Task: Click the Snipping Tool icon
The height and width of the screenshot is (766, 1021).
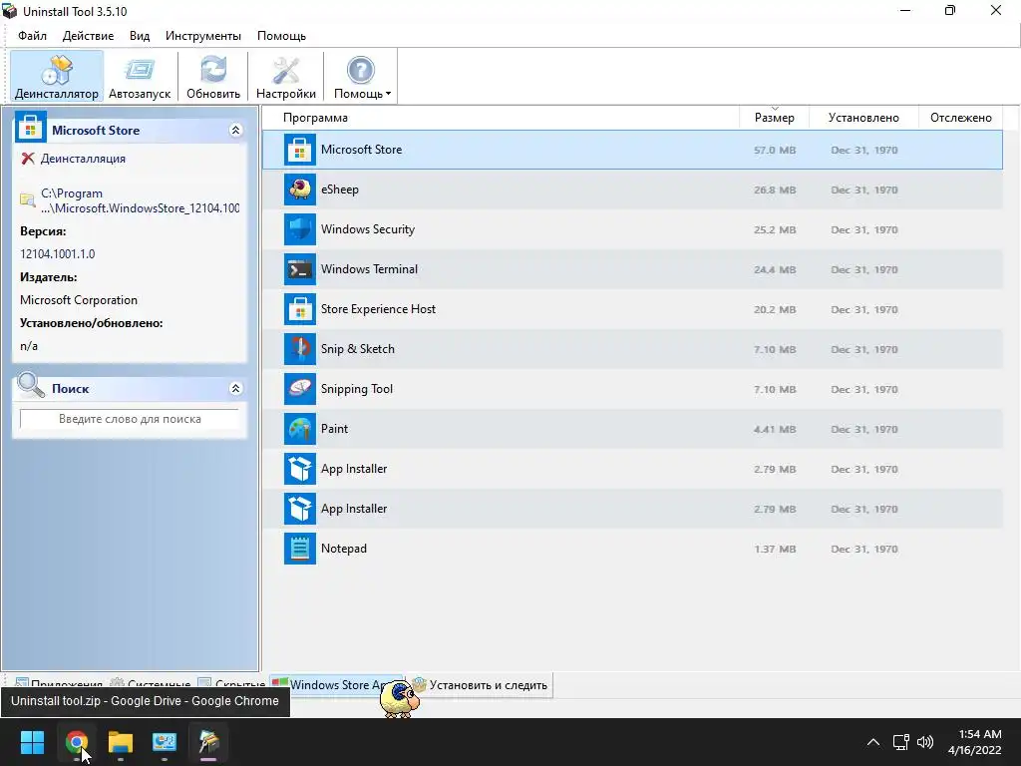Action: 300,389
